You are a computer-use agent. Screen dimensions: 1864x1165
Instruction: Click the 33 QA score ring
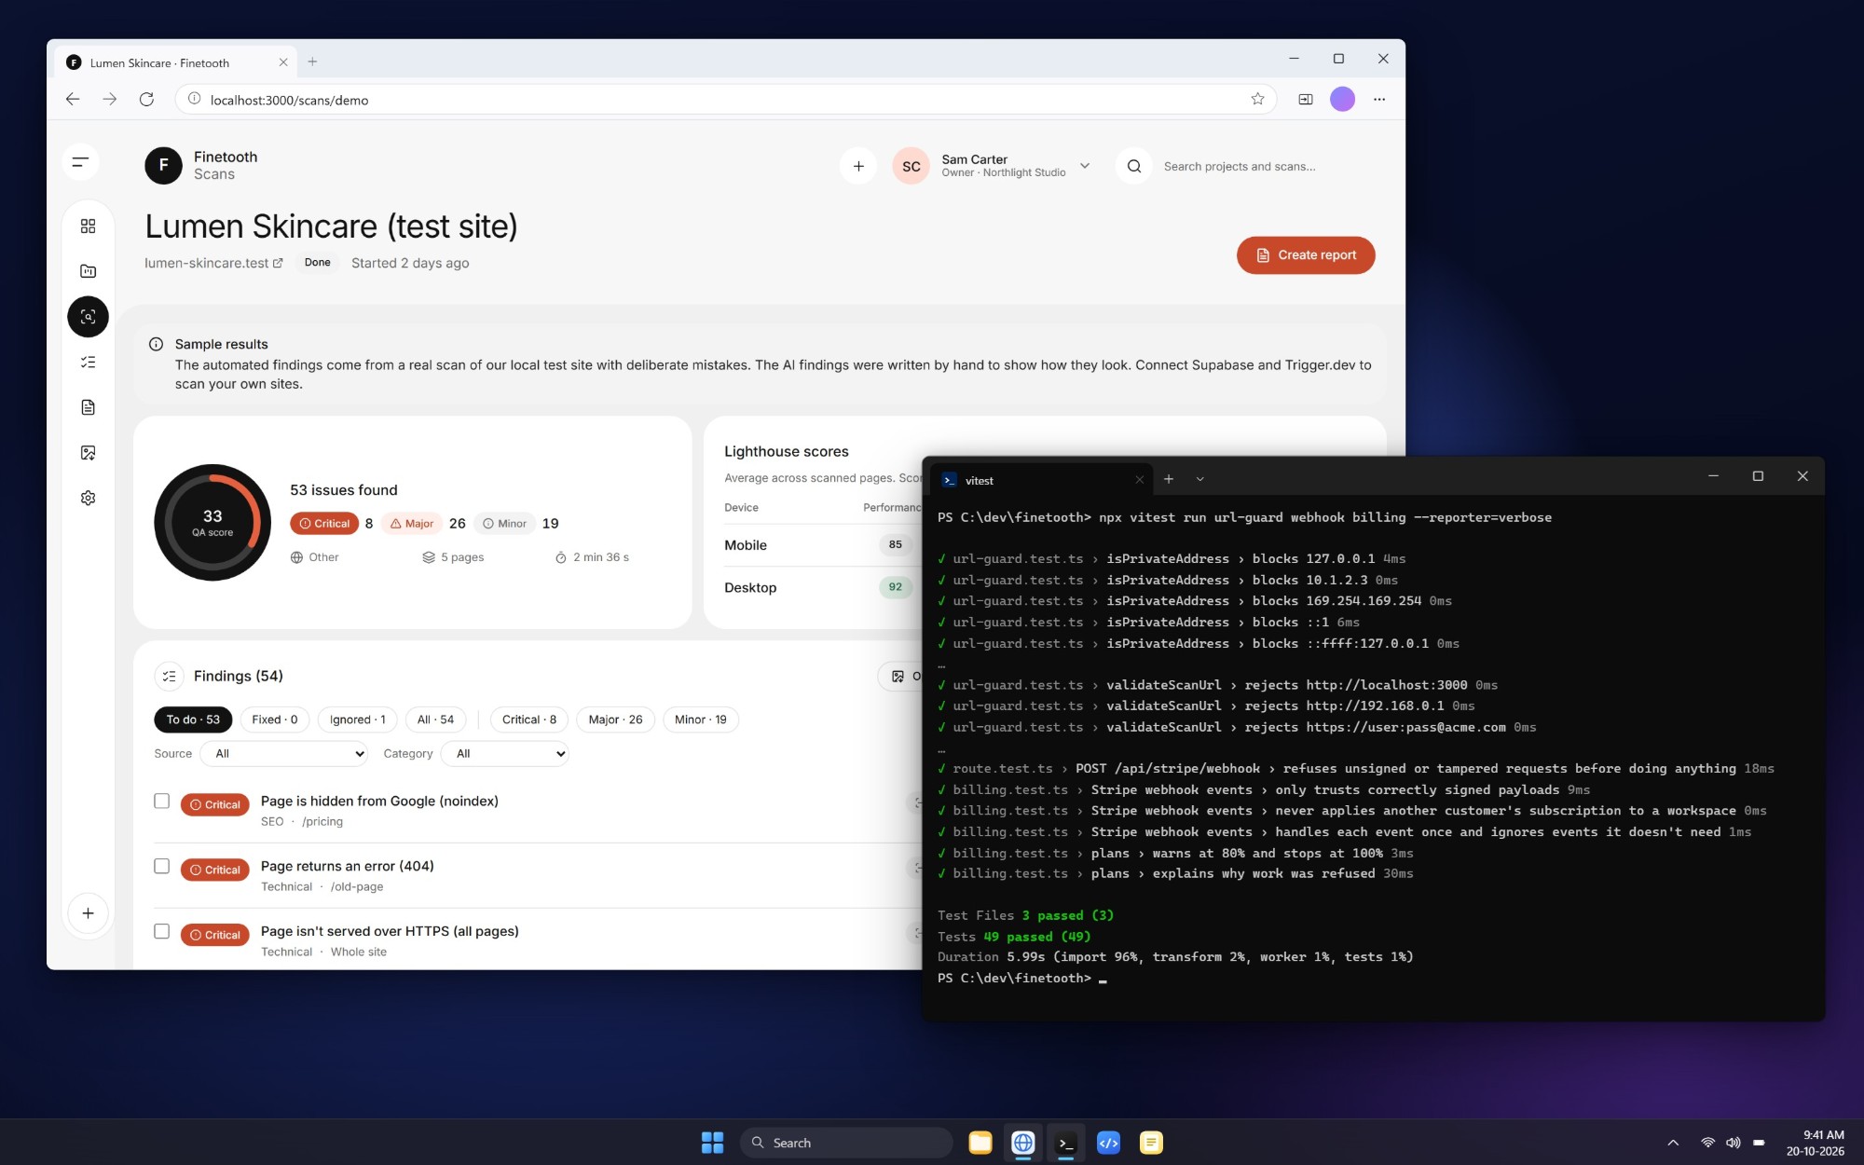pos(212,523)
